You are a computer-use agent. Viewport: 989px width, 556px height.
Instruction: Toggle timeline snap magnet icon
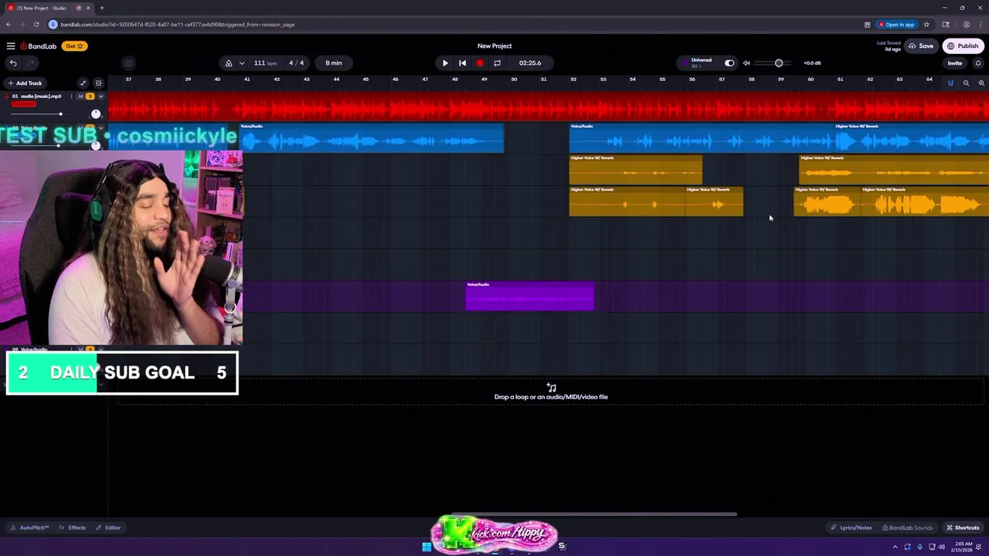coord(950,83)
